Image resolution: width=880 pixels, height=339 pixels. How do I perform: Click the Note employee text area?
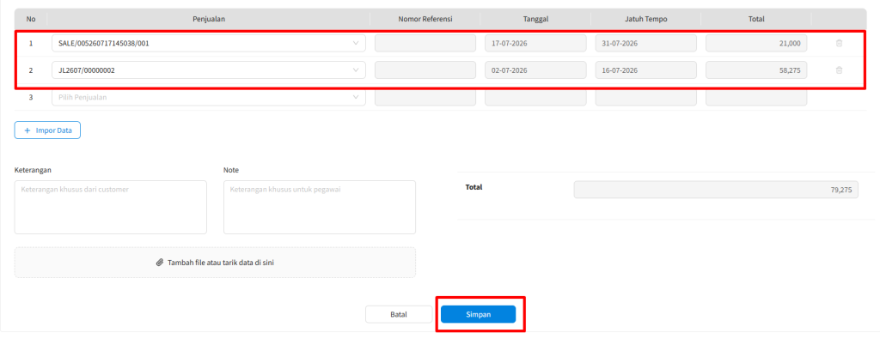pos(320,207)
